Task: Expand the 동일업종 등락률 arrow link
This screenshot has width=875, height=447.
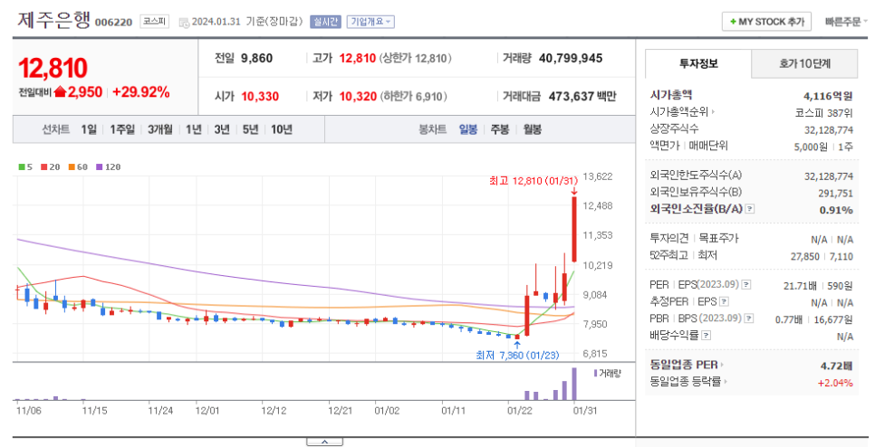Action: 726,382
